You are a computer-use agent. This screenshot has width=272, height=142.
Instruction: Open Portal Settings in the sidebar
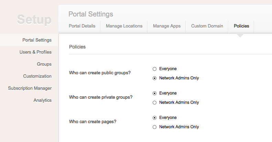point(37,40)
